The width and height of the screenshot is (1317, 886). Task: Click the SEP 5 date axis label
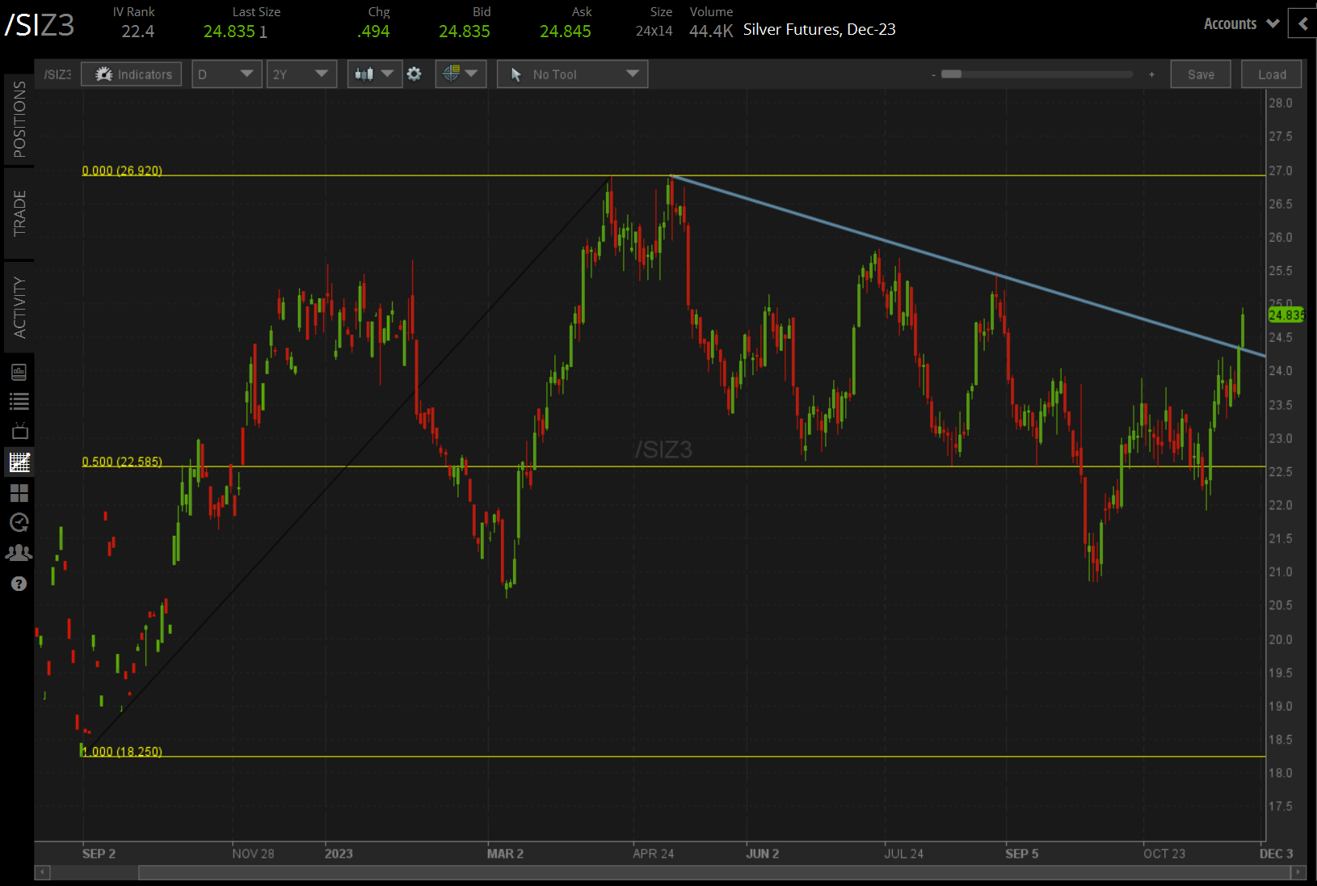coord(1022,854)
